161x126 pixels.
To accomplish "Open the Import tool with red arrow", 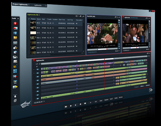I will pos(15,28).
